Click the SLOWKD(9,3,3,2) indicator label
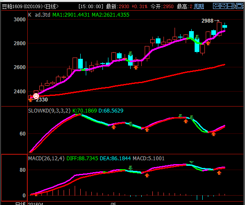This screenshot has height=205, width=245. [x=50, y=111]
